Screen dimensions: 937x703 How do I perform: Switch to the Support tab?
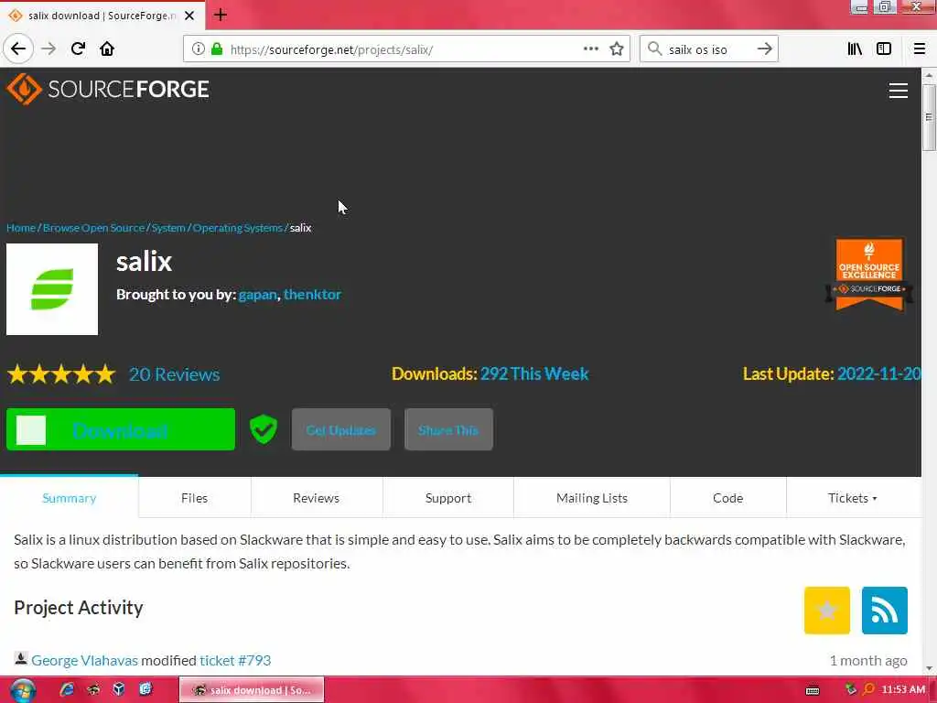[448, 498]
